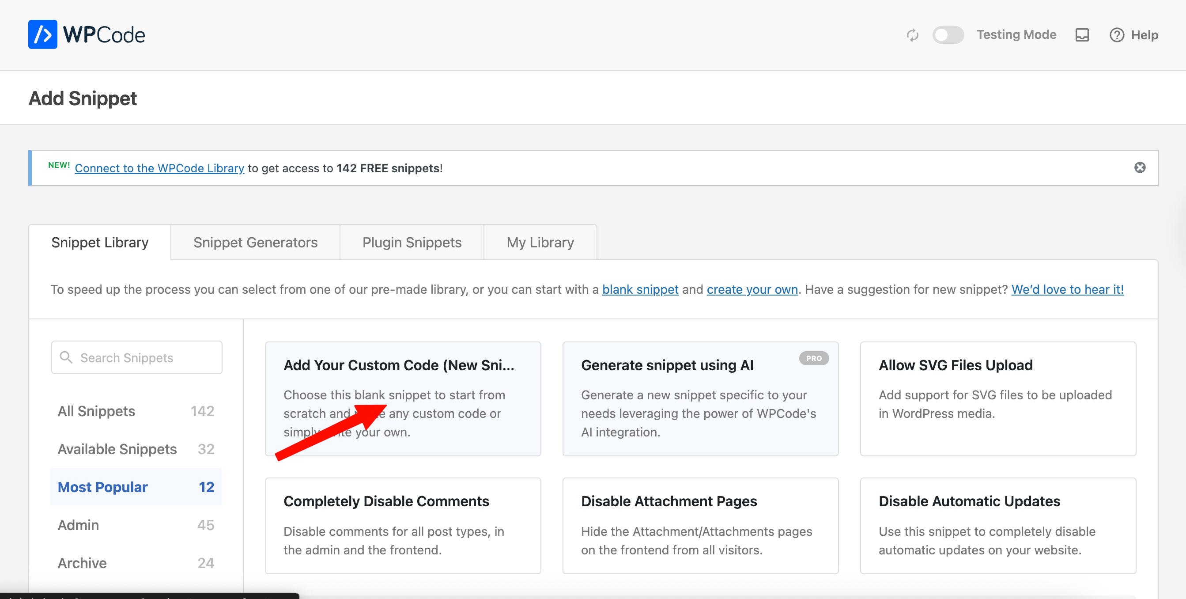Click the refresh sync icon near Testing Mode
This screenshot has width=1186, height=599.
pos(912,35)
